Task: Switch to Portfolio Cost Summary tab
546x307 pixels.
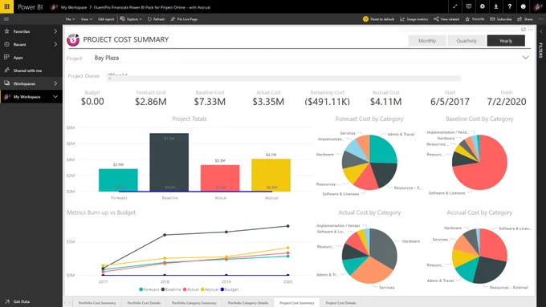Action: tap(97, 303)
